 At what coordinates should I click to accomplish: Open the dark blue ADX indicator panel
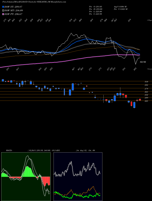pos(78,177)
